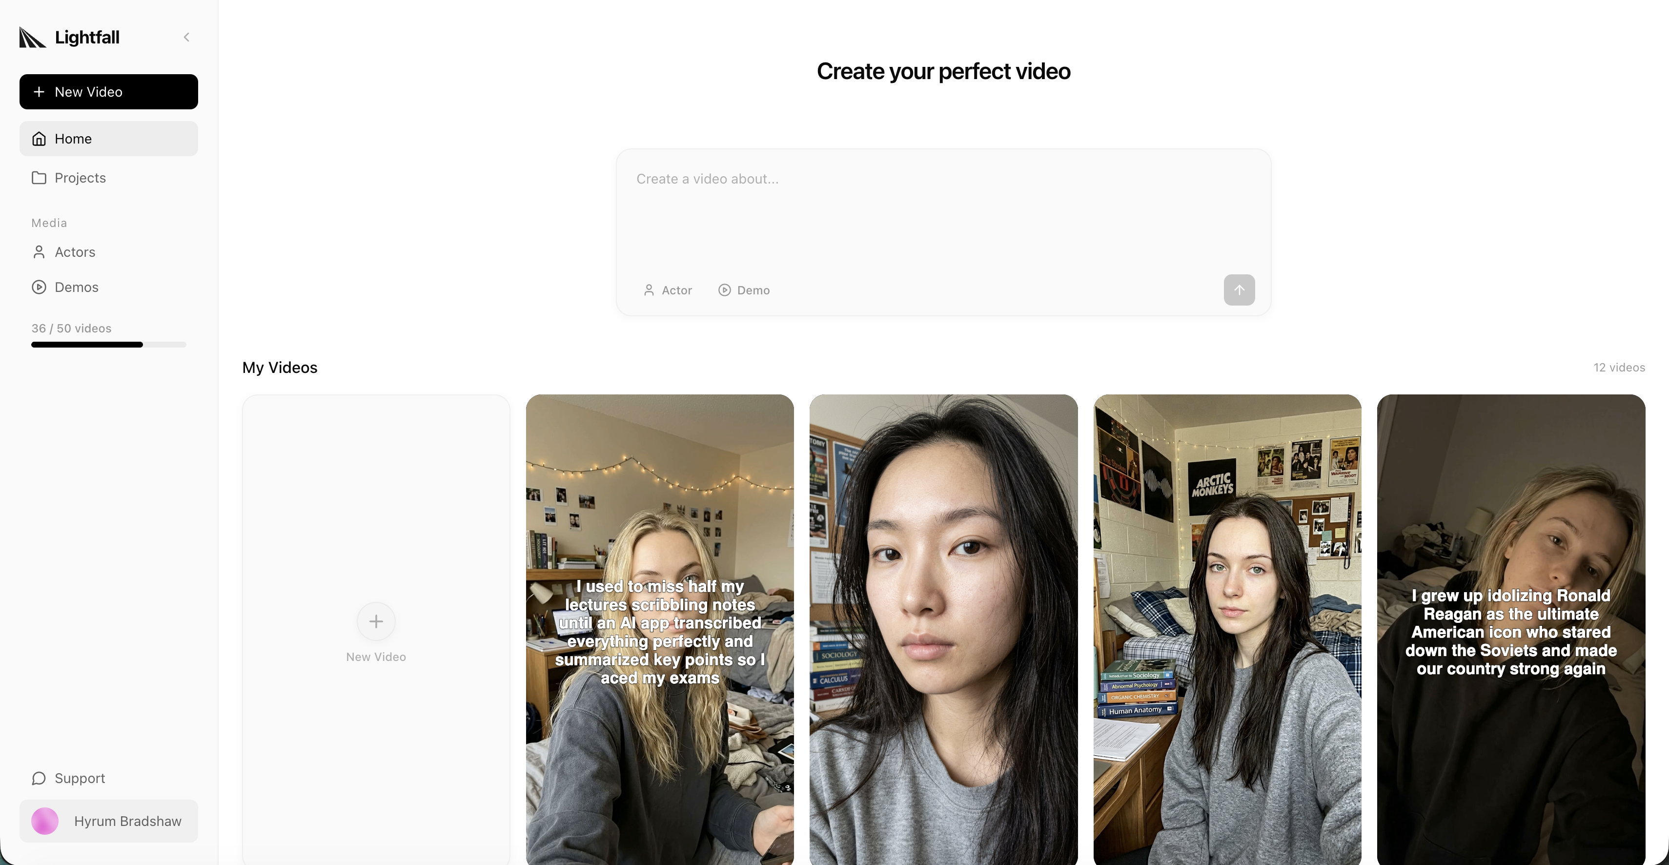Screen dimensions: 1669x865
Task: Click the pink user avatar
Action: point(45,821)
